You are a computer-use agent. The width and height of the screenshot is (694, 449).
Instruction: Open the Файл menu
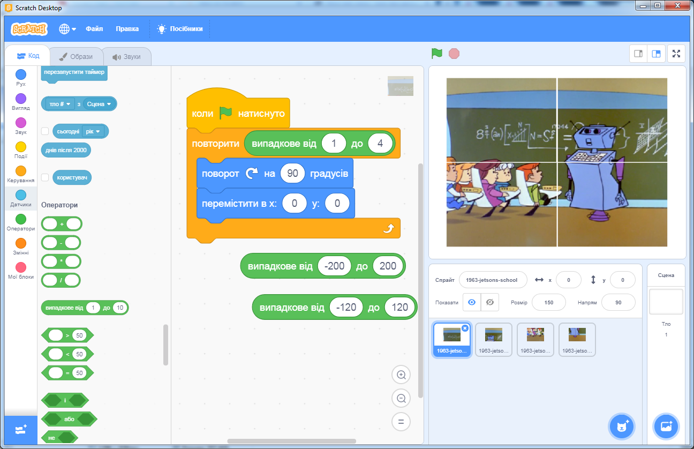click(94, 29)
